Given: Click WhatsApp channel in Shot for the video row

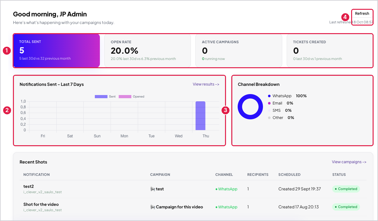Looking at the screenshot, I should click(x=226, y=207).
